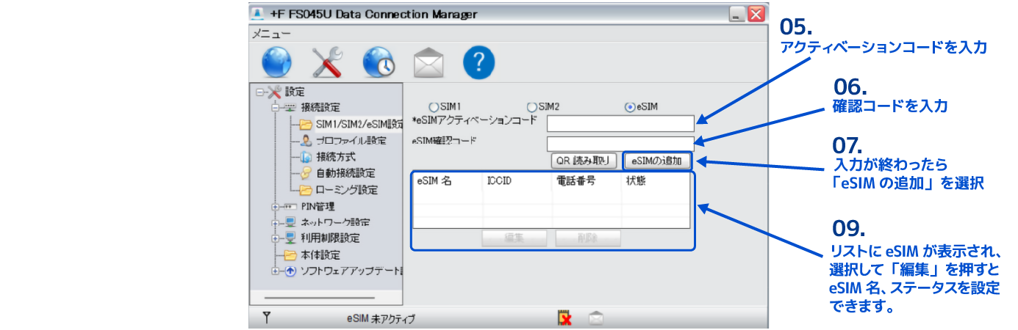1018x330 pixels.
Task: Expand the ネットワーク設定 tree node
Action: tap(276, 223)
